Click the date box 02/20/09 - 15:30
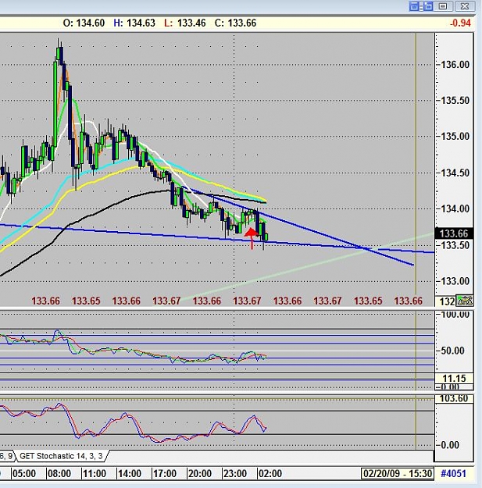Viewport: 482px width, 488px height. coord(398,474)
